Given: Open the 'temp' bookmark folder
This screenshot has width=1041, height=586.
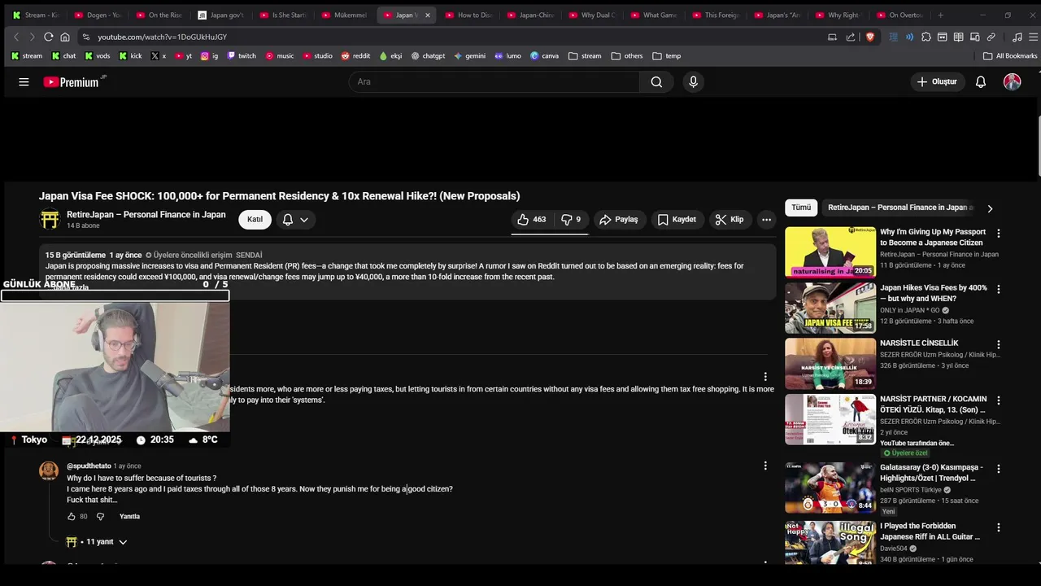Looking at the screenshot, I should tap(666, 56).
